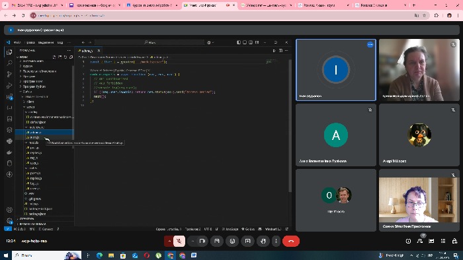Open the Docker whale icon in activity bar

[9, 152]
